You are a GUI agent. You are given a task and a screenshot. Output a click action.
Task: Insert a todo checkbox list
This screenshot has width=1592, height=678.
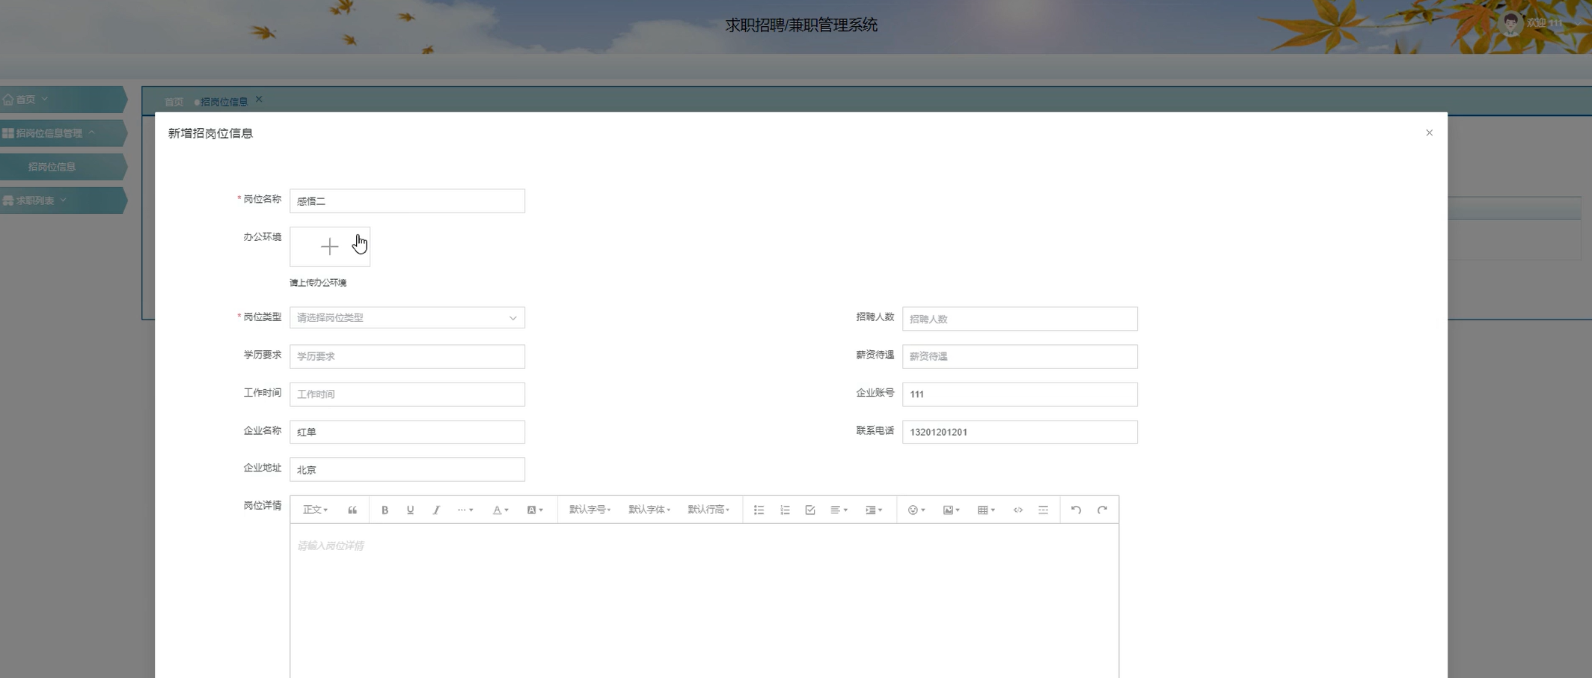click(810, 510)
